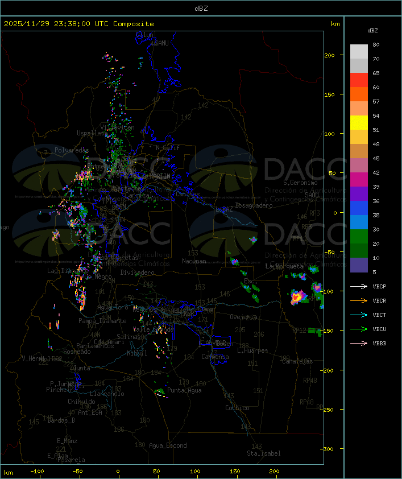Image resolution: width=402 pixels, height=479 pixels.
Task: Click the VBCU legend label
Action: point(379,329)
